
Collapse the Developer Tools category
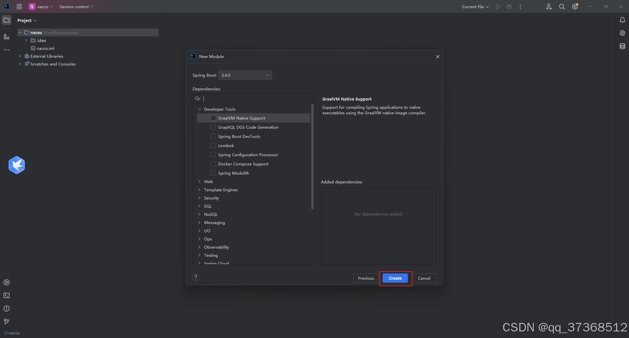200,109
